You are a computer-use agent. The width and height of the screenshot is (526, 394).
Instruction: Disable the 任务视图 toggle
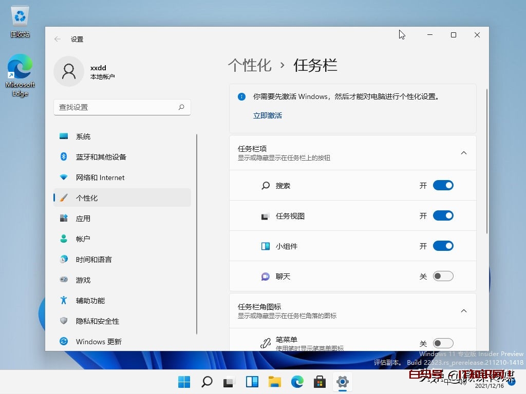443,216
